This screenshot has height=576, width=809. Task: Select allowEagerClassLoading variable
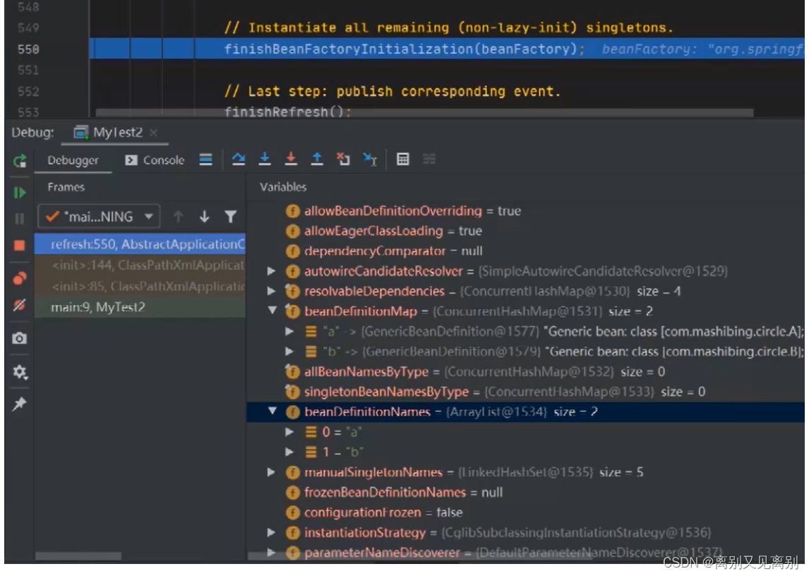[x=525, y=231]
